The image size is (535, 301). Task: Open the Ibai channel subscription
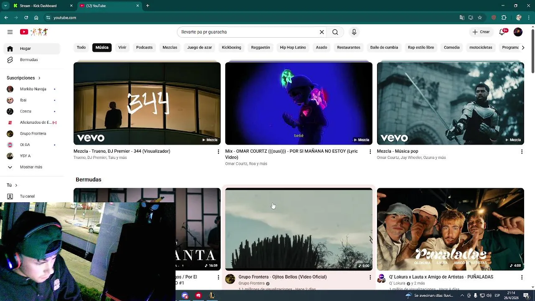33,100
